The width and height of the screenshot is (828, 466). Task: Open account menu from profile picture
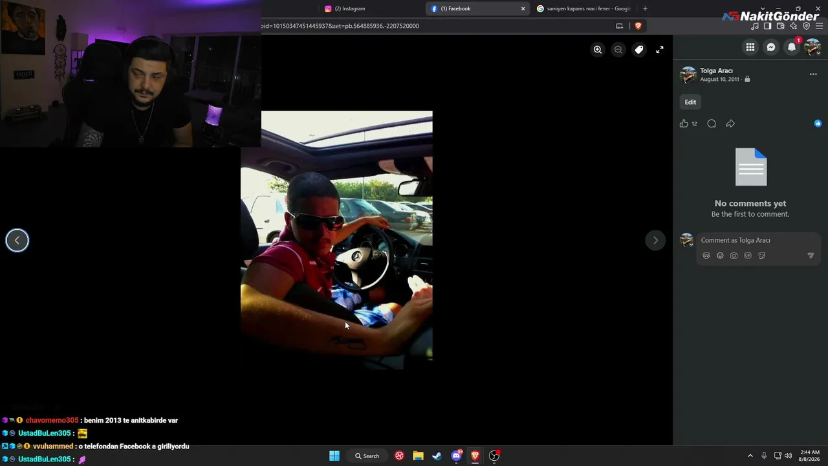(812, 47)
